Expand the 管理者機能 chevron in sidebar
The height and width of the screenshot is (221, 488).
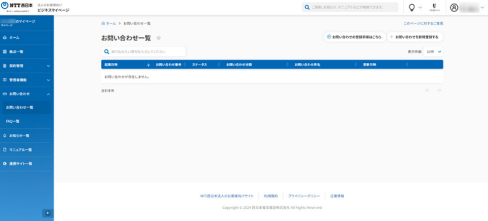pyautogui.click(x=48, y=80)
